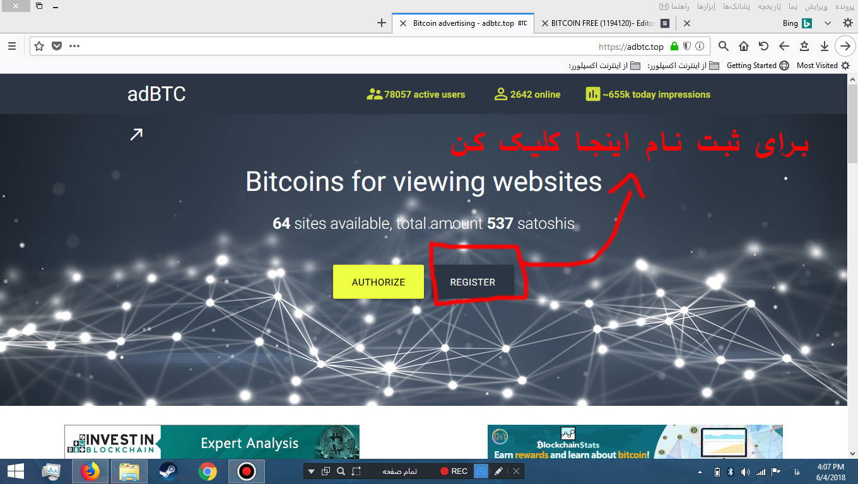Viewport: 858px width, 484px height.
Task: Reload the current page
Action: [x=764, y=46]
